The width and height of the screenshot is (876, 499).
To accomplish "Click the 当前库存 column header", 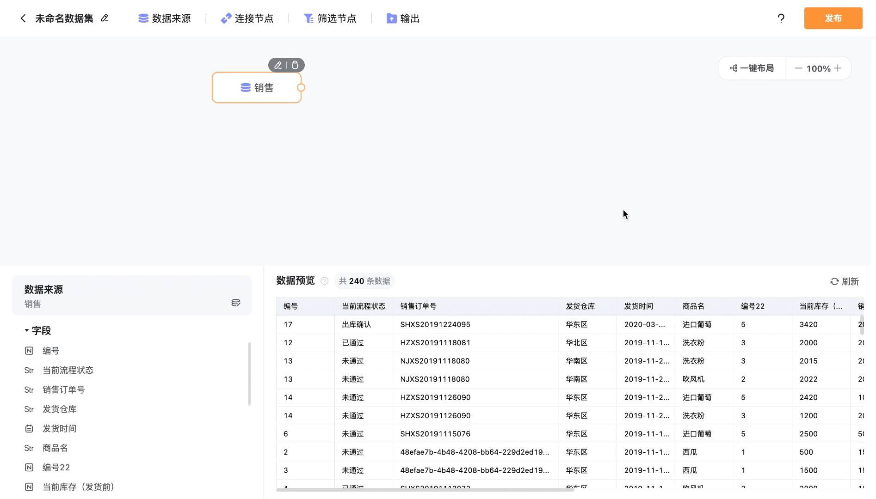I will pos(821,306).
